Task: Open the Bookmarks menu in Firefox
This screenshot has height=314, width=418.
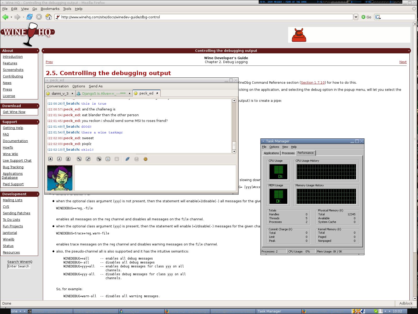Action: (x=50, y=9)
